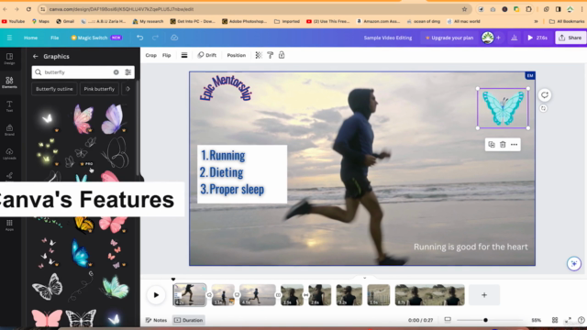The width and height of the screenshot is (587, 330).
Task: Clear the butterfly search text
Action: tap(116, 72)
